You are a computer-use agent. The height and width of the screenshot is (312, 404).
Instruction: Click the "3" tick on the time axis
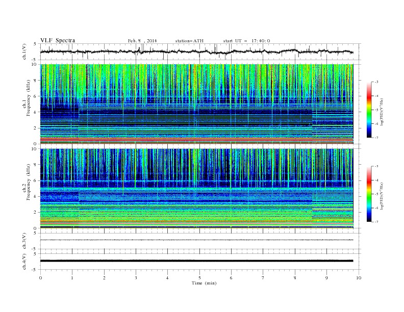coord(136,278)
